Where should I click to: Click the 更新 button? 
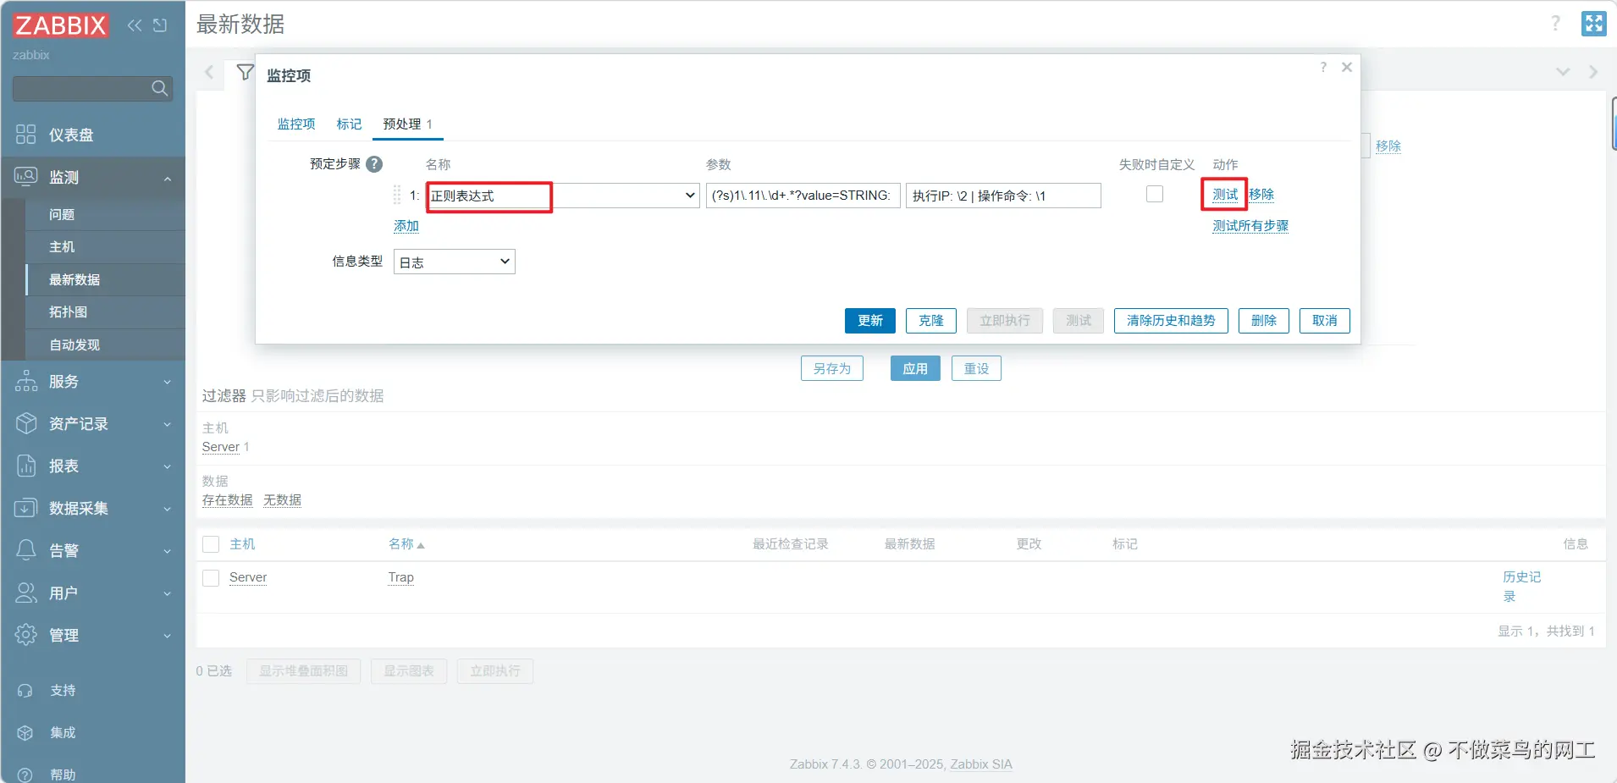(x=870, y=321)
